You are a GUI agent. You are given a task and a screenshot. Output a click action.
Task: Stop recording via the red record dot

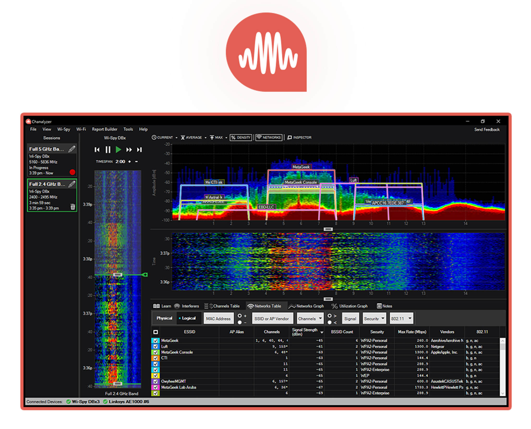(73, 172)
